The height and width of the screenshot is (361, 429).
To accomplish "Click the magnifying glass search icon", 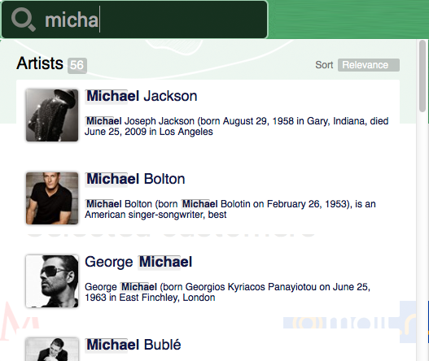I will click(x=24, y=20).
